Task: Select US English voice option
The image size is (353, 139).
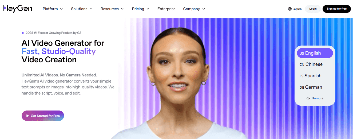Action: 315,53
